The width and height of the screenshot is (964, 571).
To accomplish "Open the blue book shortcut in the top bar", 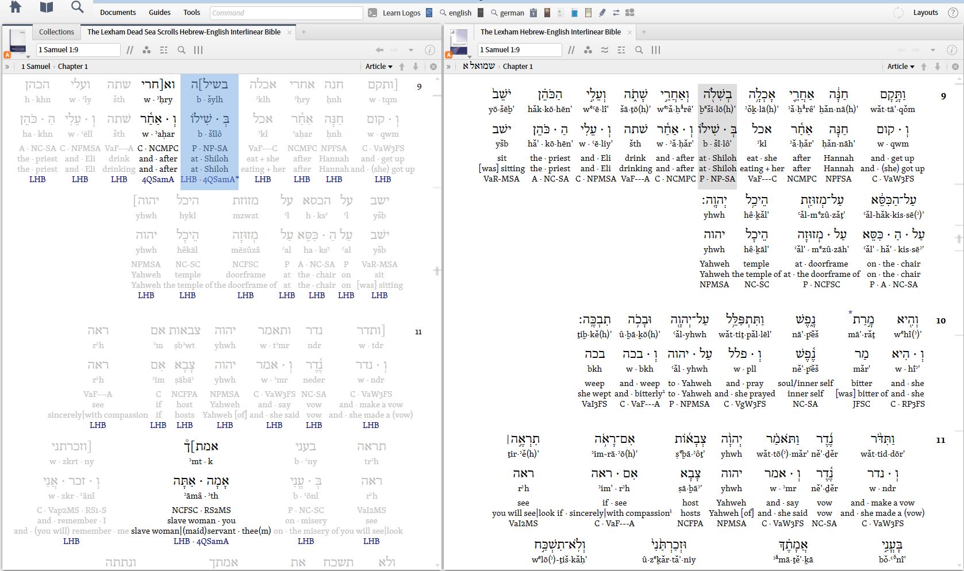I will point(574,13).
